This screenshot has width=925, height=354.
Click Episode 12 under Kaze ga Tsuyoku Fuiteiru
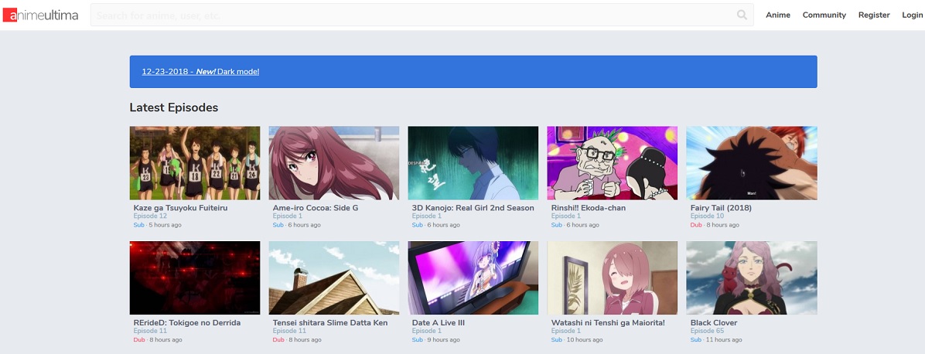(151, 216)
